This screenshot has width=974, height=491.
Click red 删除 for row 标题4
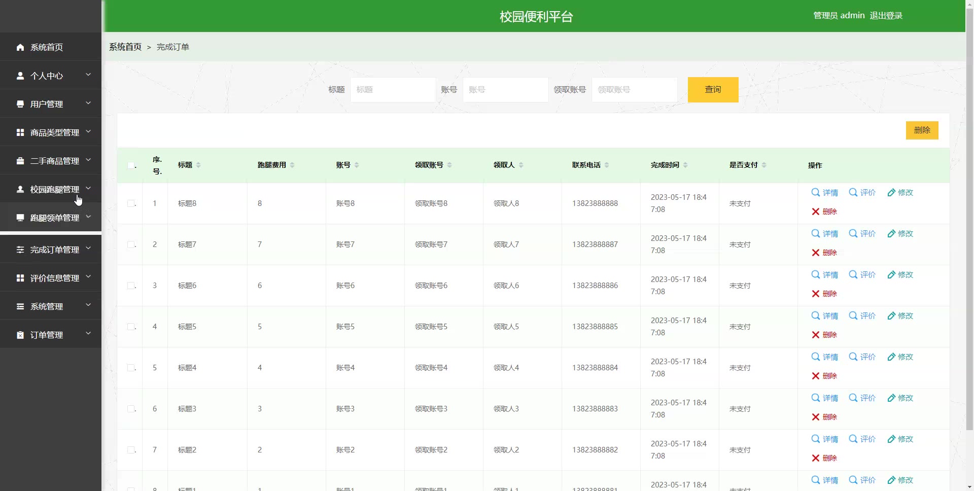(x=824, y=376)
